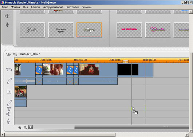The width and height of the screenshot is (193, 137).
Task: Open the Монтаж menu
Action: click(x=16, y=7)
